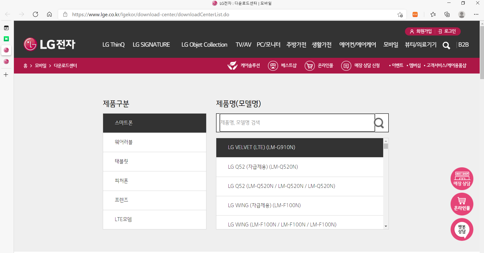This screenshot has width=484, height=253.
Task: Click 모바일 breadcrumb link
Action: tap(41, 66)
